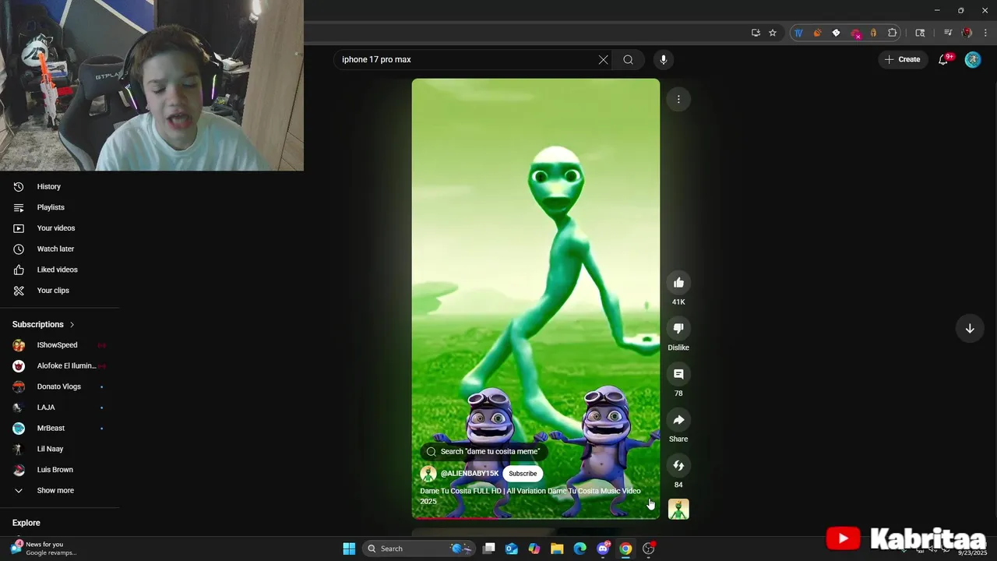Open Discord from the taskbar

[603, 549]
